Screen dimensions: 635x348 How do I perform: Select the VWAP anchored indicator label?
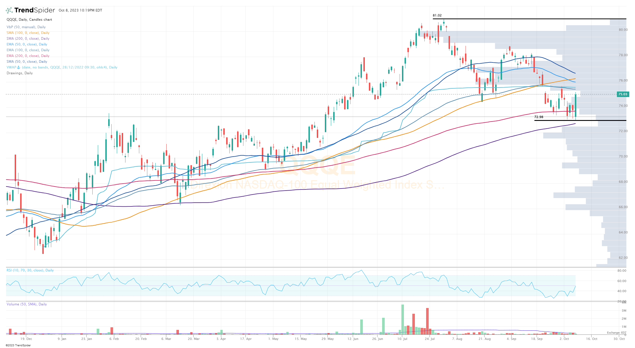click(62, 67)
